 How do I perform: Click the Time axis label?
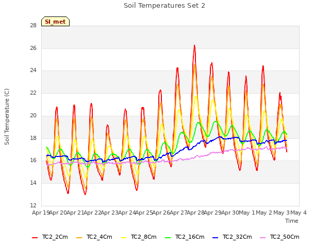[x=292, y=221]
